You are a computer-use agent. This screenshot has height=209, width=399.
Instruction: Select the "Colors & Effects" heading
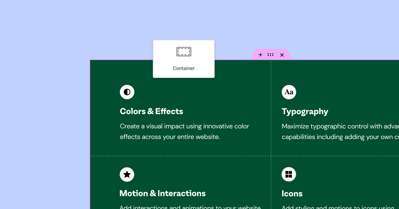pyautogui.click(x=151, y=112)
